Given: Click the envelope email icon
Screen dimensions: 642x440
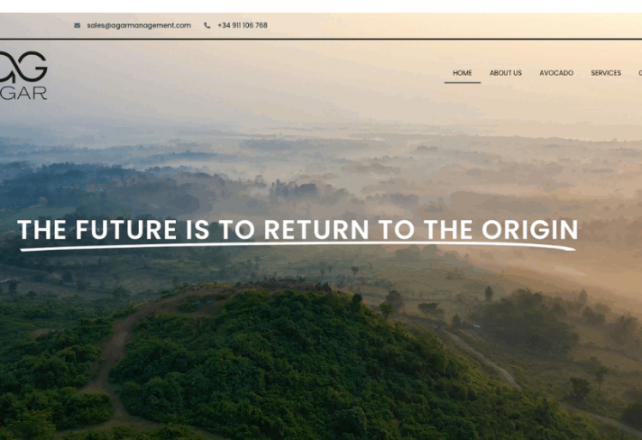Looking at the screenshot, I should (77, 26).
